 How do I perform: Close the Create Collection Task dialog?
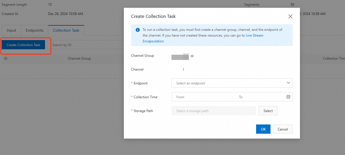pos(290,16)
